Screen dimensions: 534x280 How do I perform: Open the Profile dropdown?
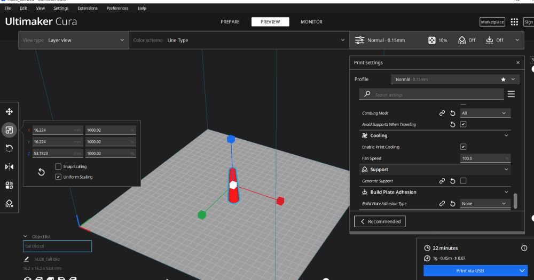456,79
